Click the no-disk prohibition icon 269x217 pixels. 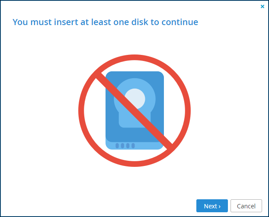tap(134, 111)
